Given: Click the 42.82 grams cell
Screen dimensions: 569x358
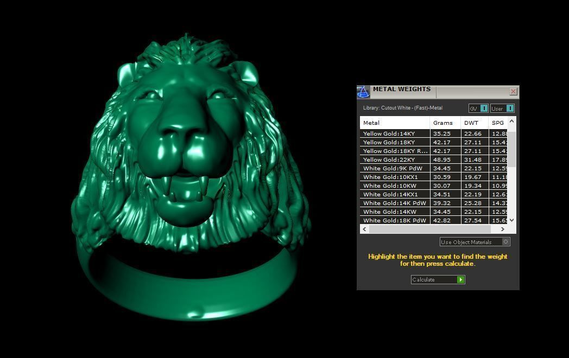Looking at the screenshot, I should 445,220.
